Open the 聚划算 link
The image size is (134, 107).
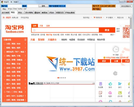(41, 40)
